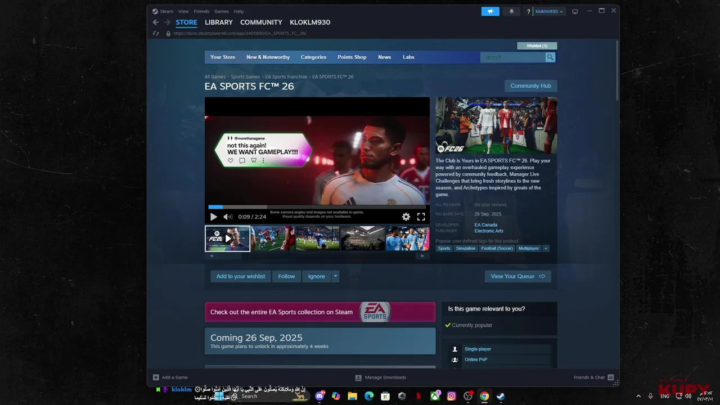View Your Queue

coord(518,276)
